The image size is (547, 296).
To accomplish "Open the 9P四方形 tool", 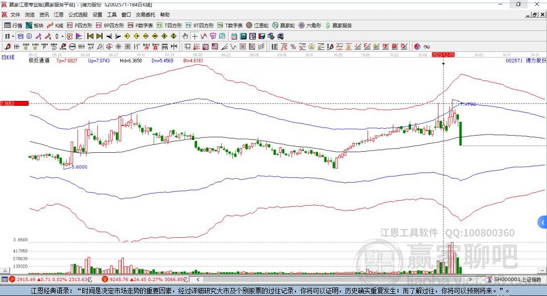I will click(x=110, y=26).
